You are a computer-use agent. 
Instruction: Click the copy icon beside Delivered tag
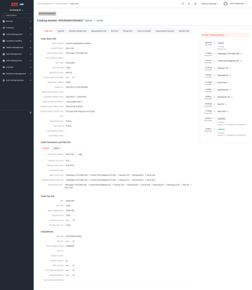click(94, 20)
